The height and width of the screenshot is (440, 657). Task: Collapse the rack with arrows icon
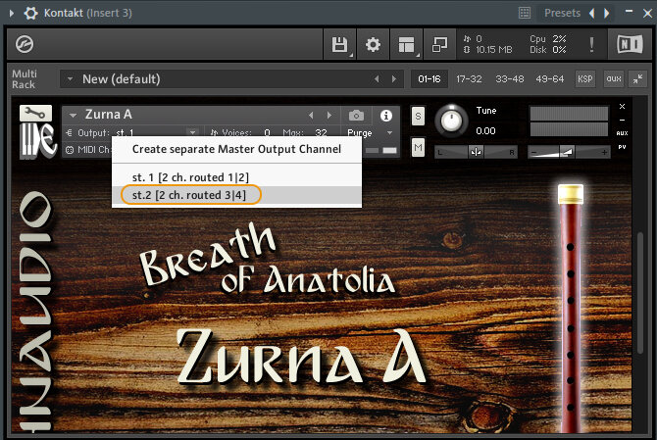(x=637, y=78)
